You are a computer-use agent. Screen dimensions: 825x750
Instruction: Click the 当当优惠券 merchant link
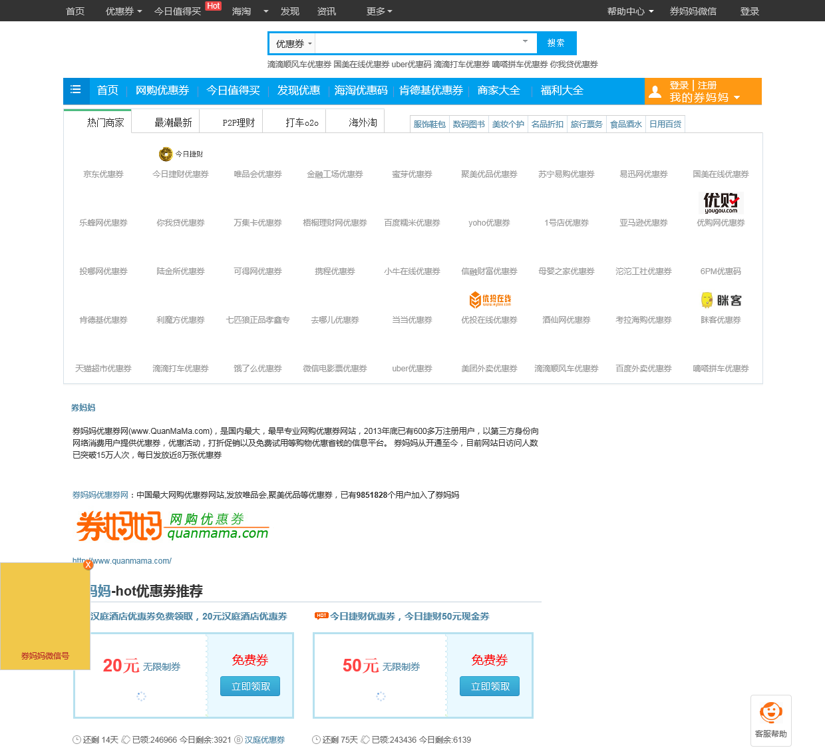[x=412, y=320]
